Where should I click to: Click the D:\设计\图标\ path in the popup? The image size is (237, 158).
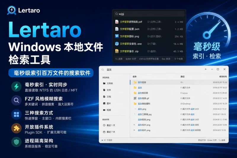coord(154,36)
